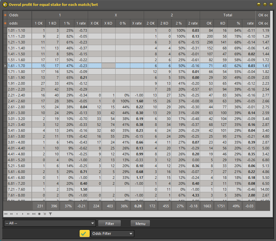Jump to last record in navigator
The height and width of the screenshot is (241, 276).
coord(33,214)
